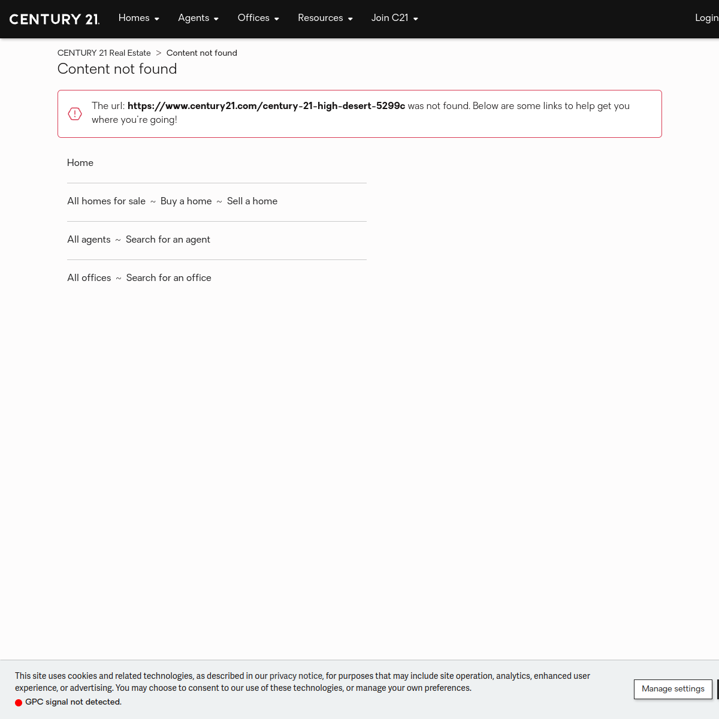Image resolution: width=719 pixels, height=719 pixels.
Task: Open the Offices dropdown menu
Action: (x=258, y=18)
